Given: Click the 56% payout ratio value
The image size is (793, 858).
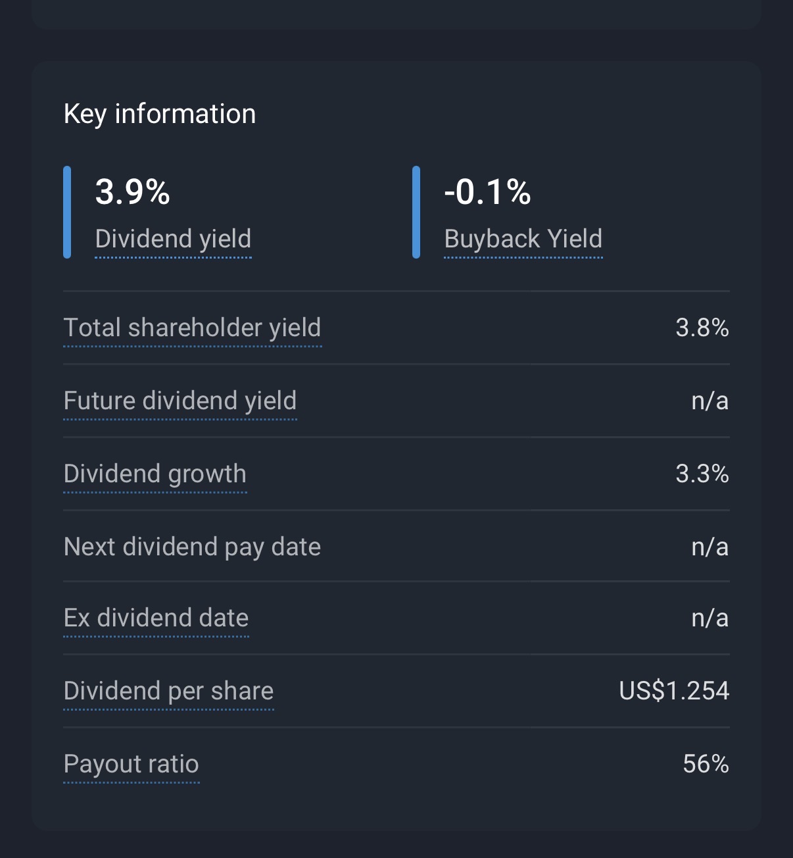Looking at the screenshot, I should 706,764.
